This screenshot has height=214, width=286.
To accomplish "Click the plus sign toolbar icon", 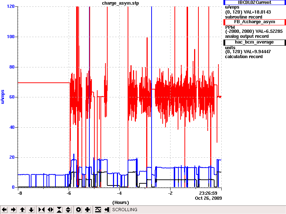I will point(87,210).
